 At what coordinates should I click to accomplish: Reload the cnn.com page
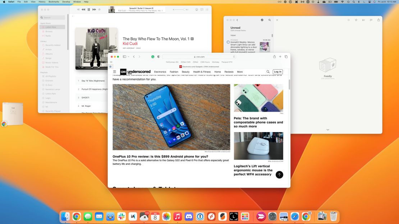[x=234, y=57]
